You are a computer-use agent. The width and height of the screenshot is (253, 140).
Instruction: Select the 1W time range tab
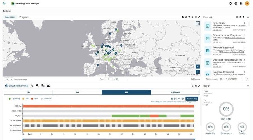(x=77, y=92)
